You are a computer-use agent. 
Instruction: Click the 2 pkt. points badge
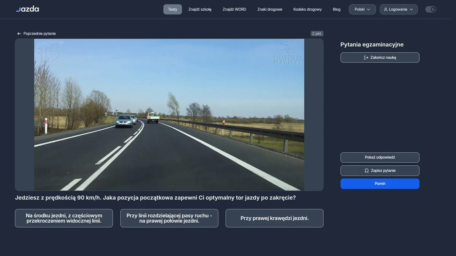point(317,33)
